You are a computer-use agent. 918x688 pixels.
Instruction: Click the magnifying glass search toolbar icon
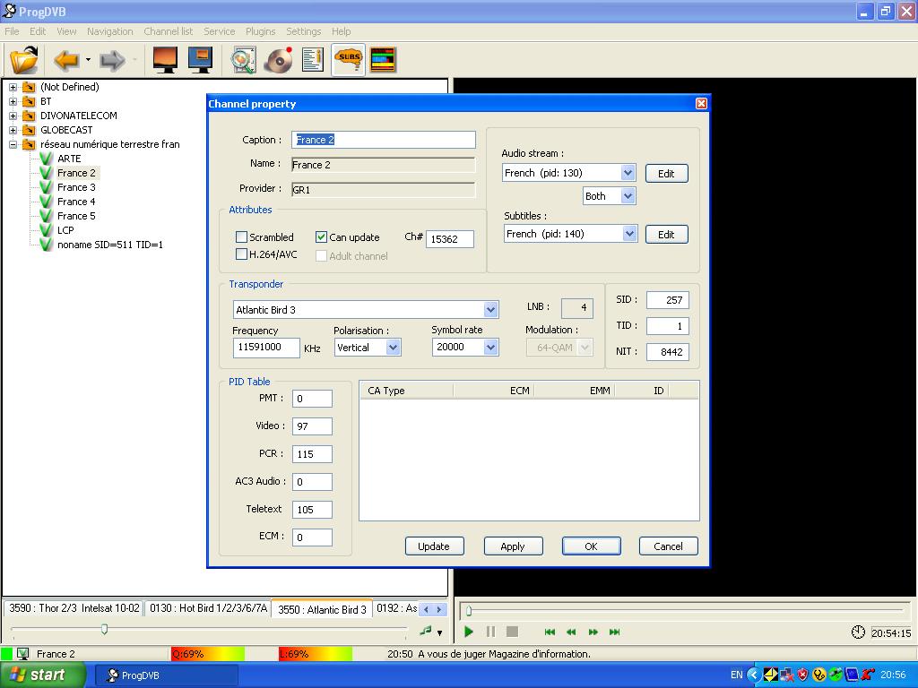tap(243, 60)
